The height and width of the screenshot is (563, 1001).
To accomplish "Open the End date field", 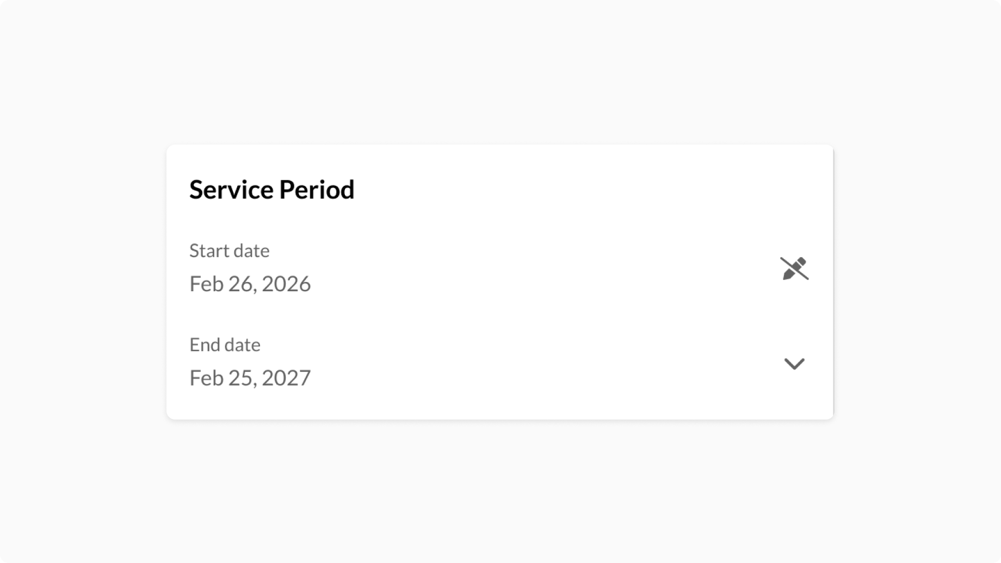I will click(490, 363).
